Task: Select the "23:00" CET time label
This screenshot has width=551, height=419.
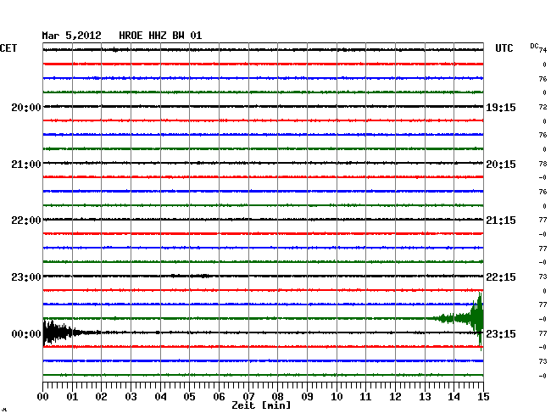Action: (x=26, y=277)
